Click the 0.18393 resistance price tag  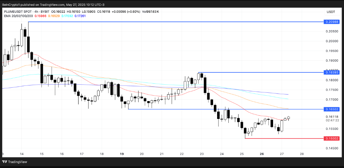332,72
